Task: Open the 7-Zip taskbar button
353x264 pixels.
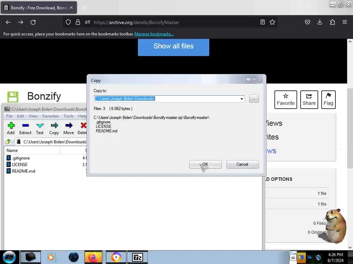Action: tap(138, 257)
